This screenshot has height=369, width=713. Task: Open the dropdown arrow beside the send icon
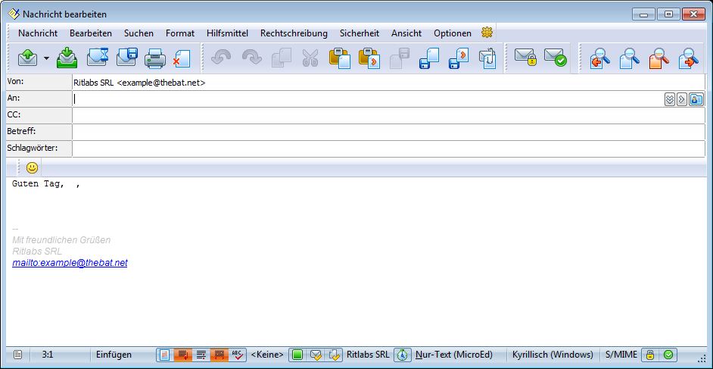46,58
